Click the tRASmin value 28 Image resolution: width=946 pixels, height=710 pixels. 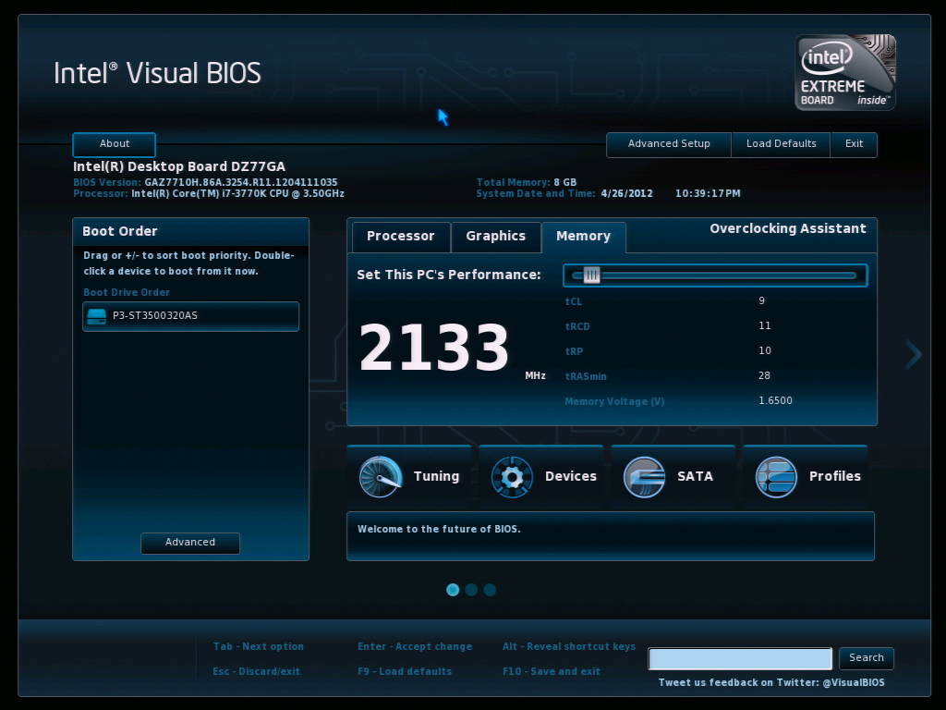764,375
